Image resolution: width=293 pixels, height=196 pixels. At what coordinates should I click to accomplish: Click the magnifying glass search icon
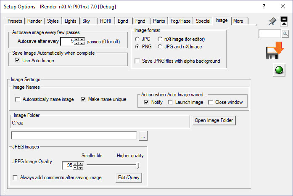[x=285, y=34]
